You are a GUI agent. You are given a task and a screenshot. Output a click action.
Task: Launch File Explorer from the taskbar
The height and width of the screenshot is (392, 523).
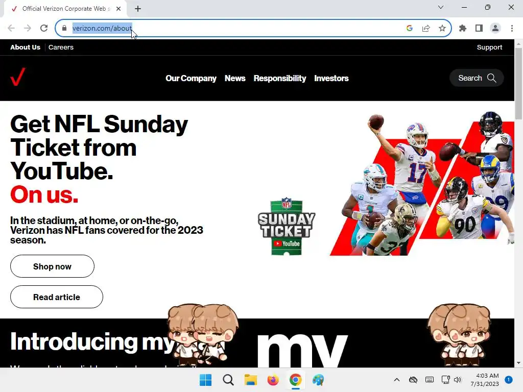tap(250, 380)
